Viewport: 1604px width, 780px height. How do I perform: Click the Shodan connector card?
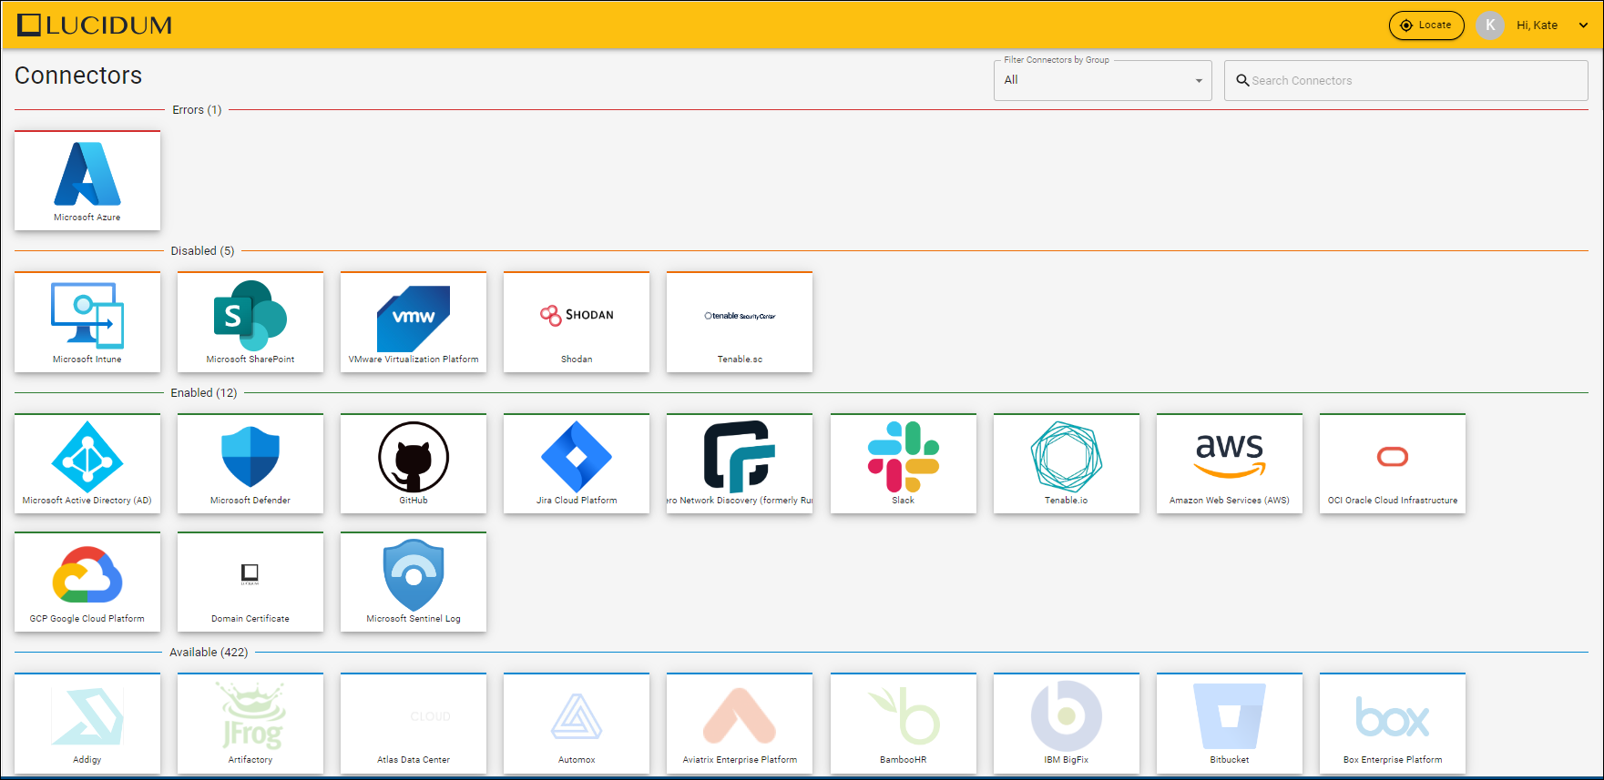(577, 322)
